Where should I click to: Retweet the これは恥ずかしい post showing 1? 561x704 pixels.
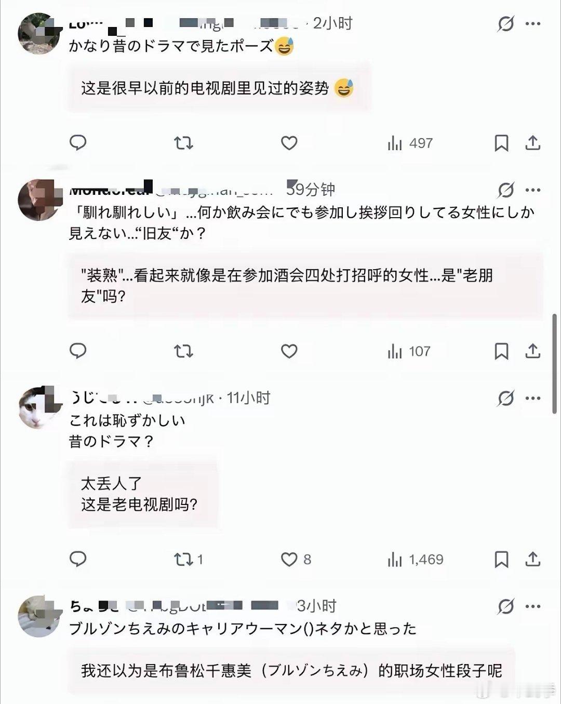[x=188, y=560]
